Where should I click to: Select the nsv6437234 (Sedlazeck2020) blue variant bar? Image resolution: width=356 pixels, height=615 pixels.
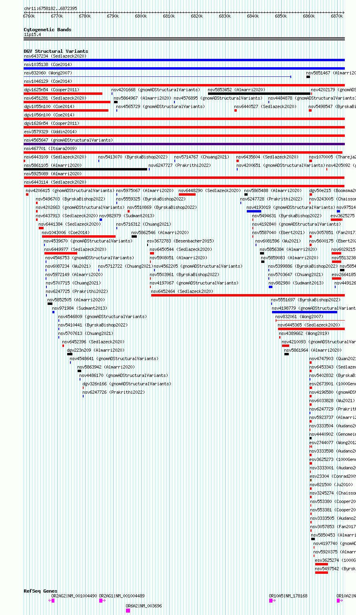[184, 60]
